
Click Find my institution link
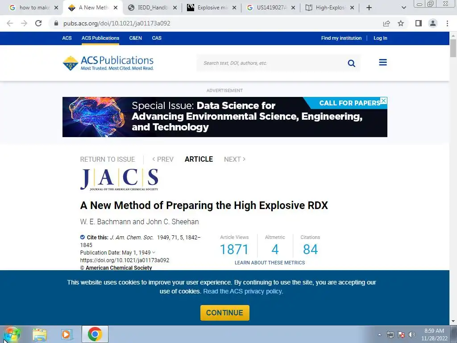point(341,38)
